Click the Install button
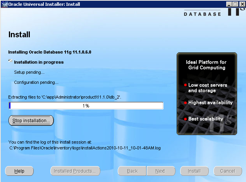Image resolution: width=246 pixels, height=182 pixels. [x=194, y=171]
